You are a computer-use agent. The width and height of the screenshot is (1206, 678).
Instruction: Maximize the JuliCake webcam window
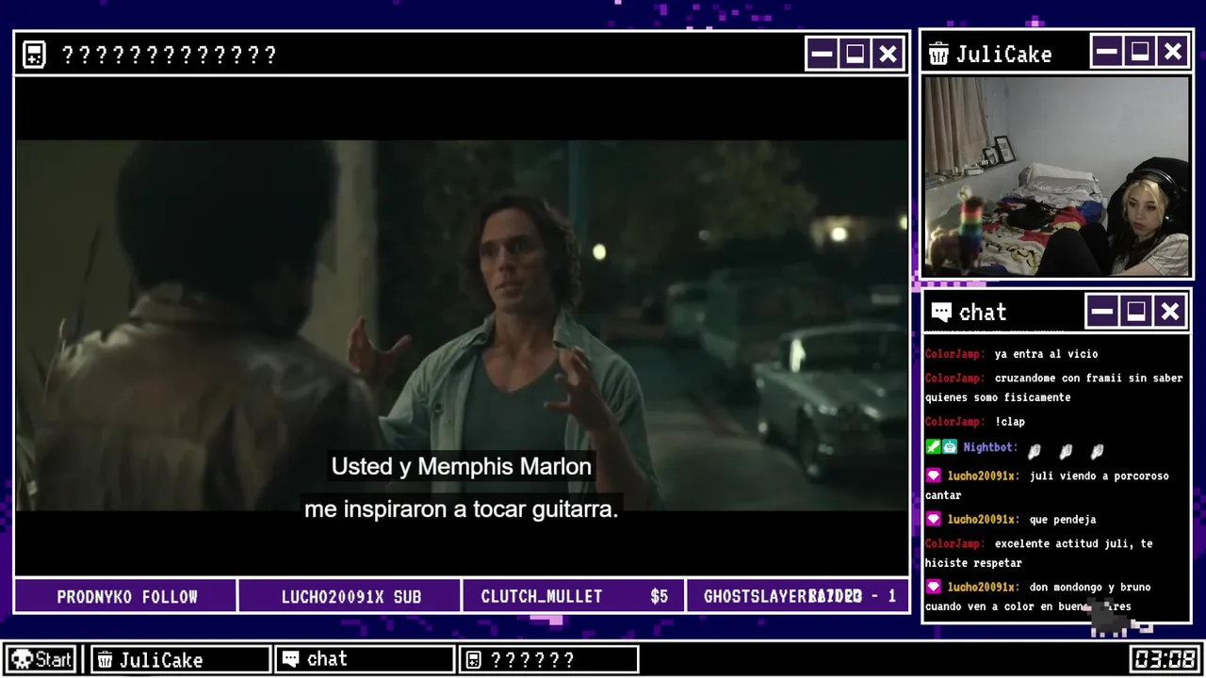(1140, 52)
